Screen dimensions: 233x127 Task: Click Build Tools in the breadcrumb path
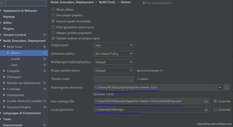coord(107,2)
